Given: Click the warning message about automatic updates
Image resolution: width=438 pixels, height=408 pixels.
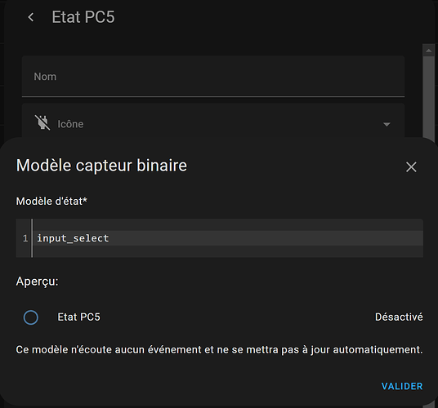Looking at the screenshot, I should 219,350.
